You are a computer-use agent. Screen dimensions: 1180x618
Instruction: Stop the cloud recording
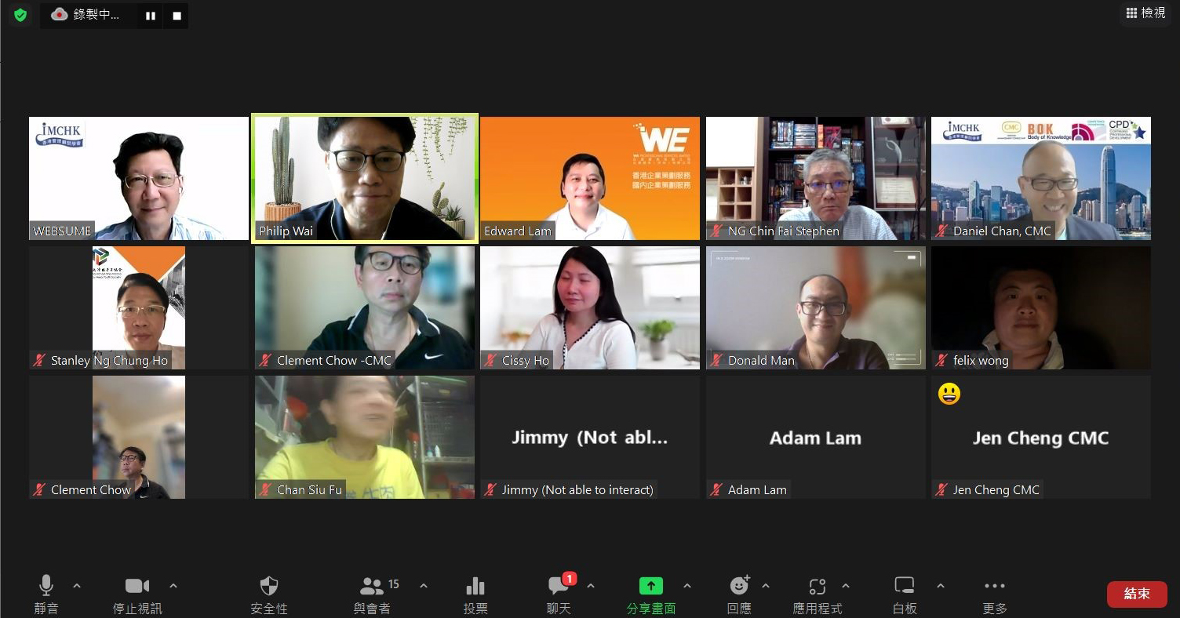(177, 16)
